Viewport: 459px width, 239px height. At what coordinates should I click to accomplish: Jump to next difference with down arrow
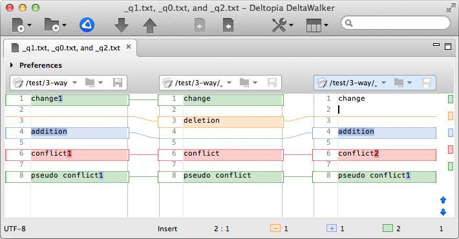122,25
